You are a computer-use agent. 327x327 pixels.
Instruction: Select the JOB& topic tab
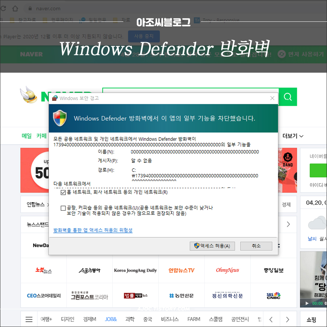tap(111, 319)
